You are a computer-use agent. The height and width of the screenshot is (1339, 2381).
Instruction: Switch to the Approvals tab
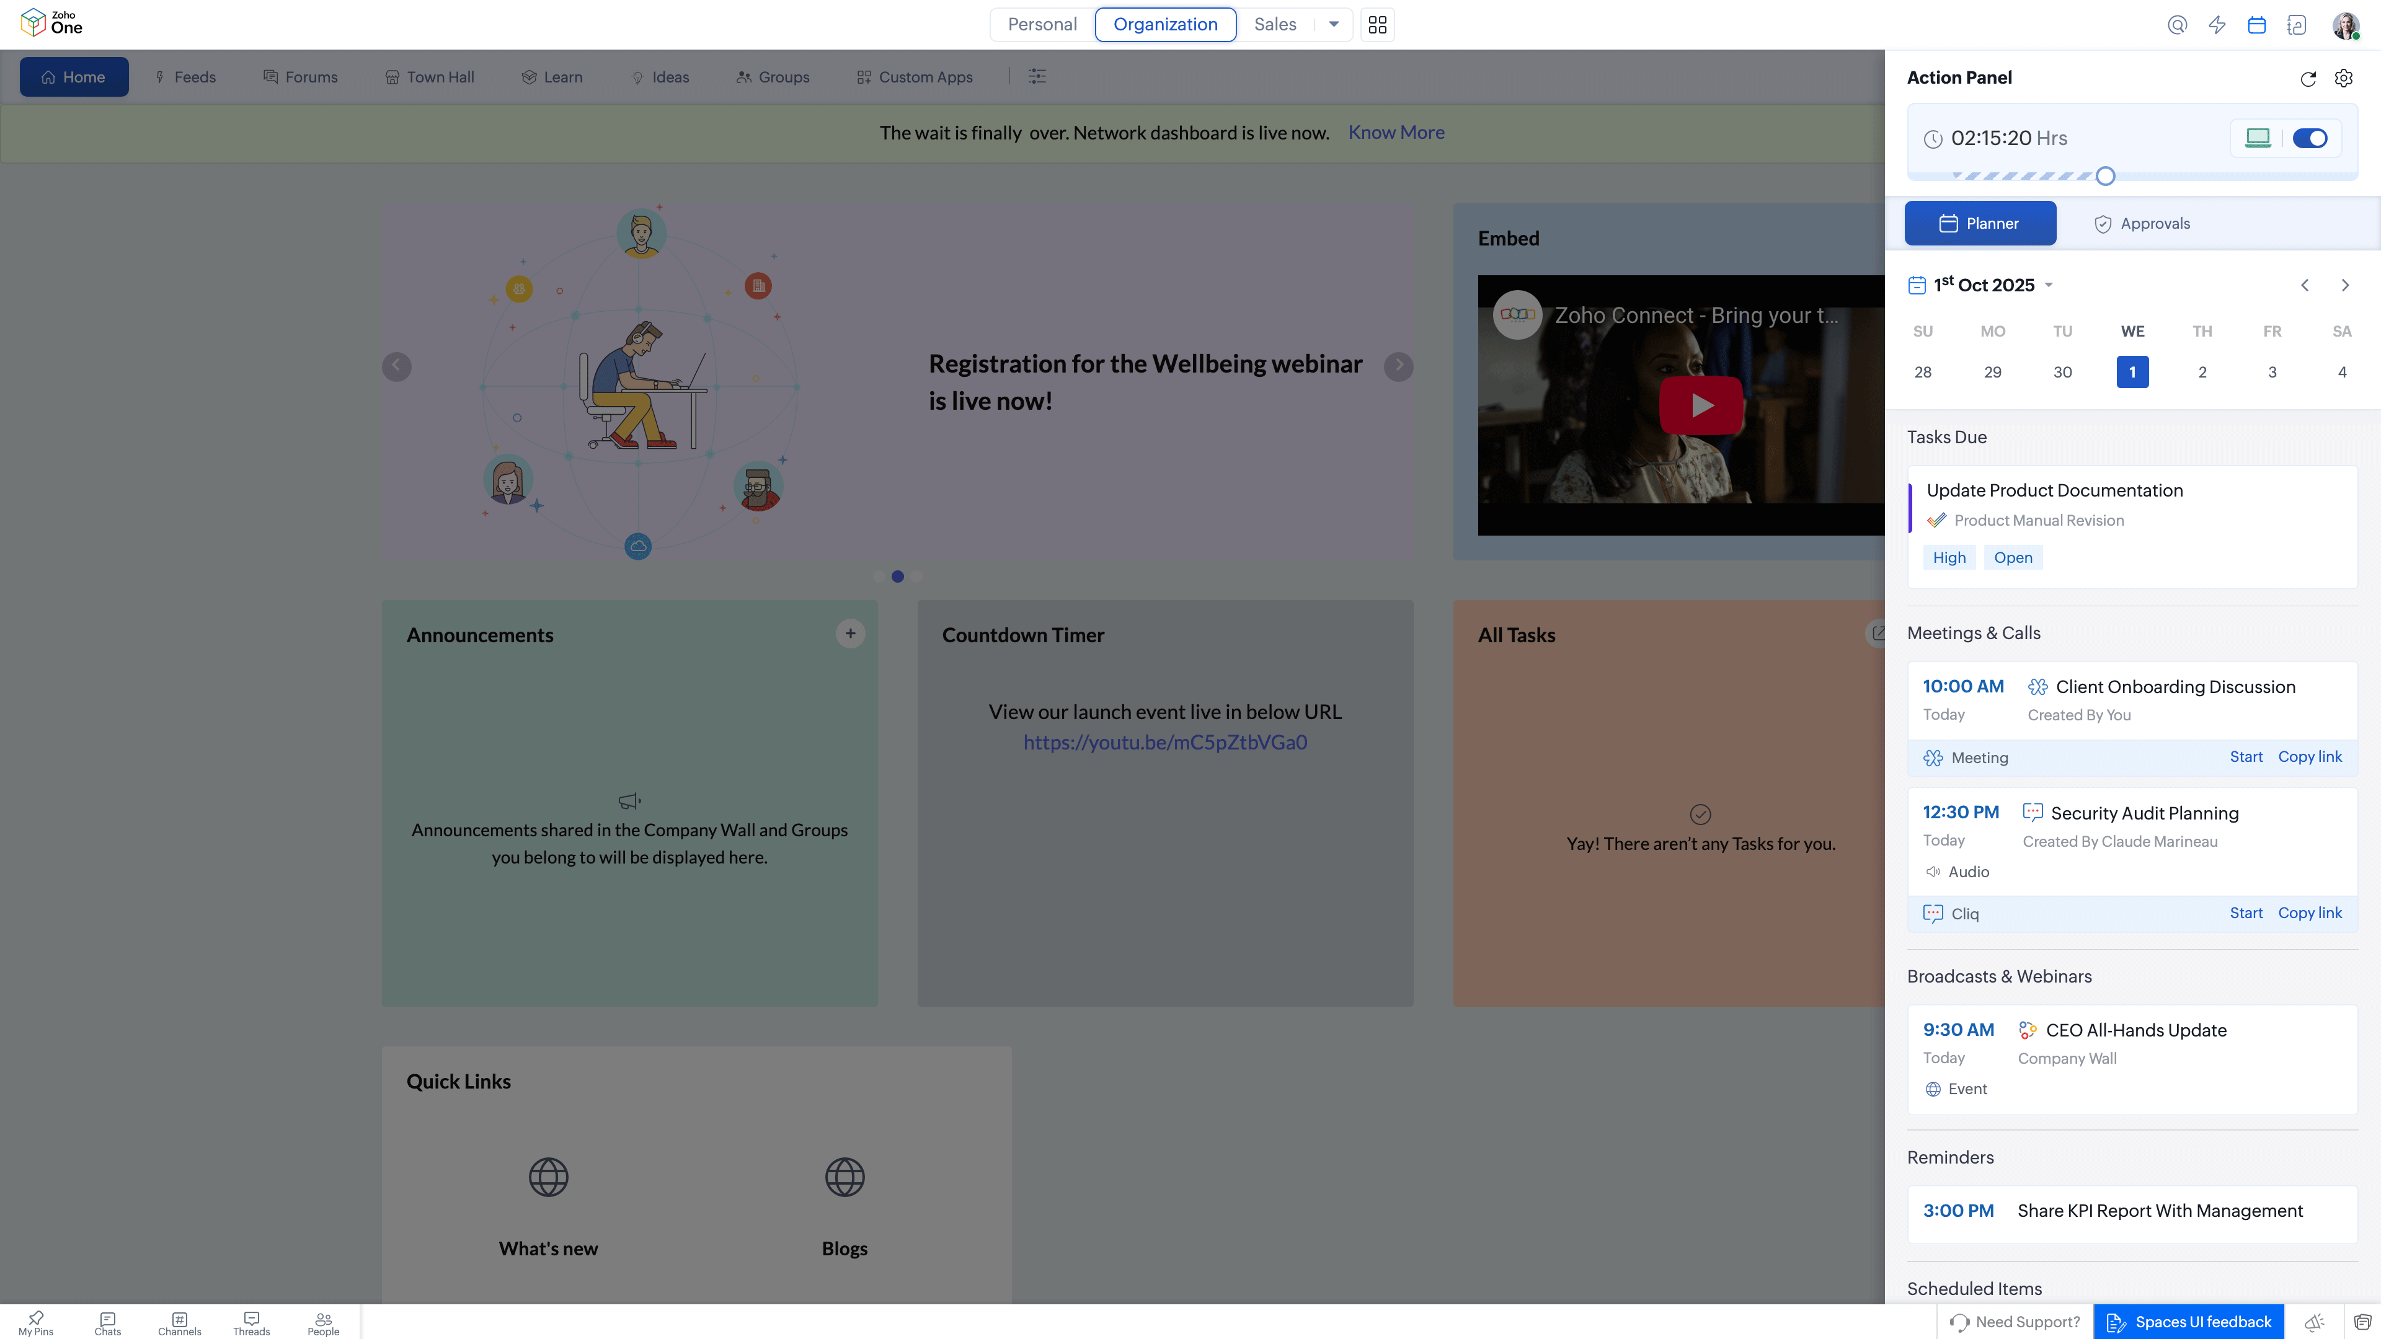(x=2142, y=224)
